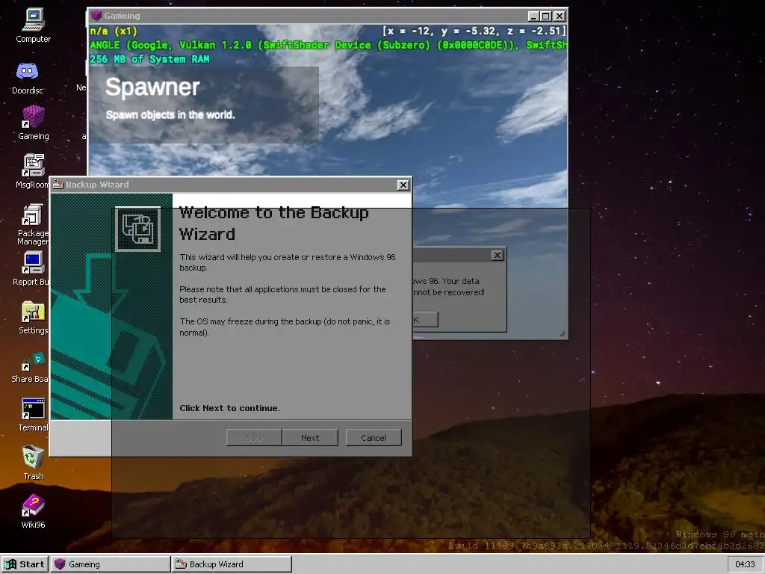Click the x y z coordinates readout
This screenshot has height=574, width=765.
(x=474, y=31)
